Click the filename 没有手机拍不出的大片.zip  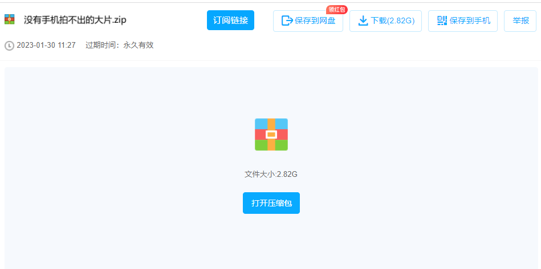coord(75,20)
